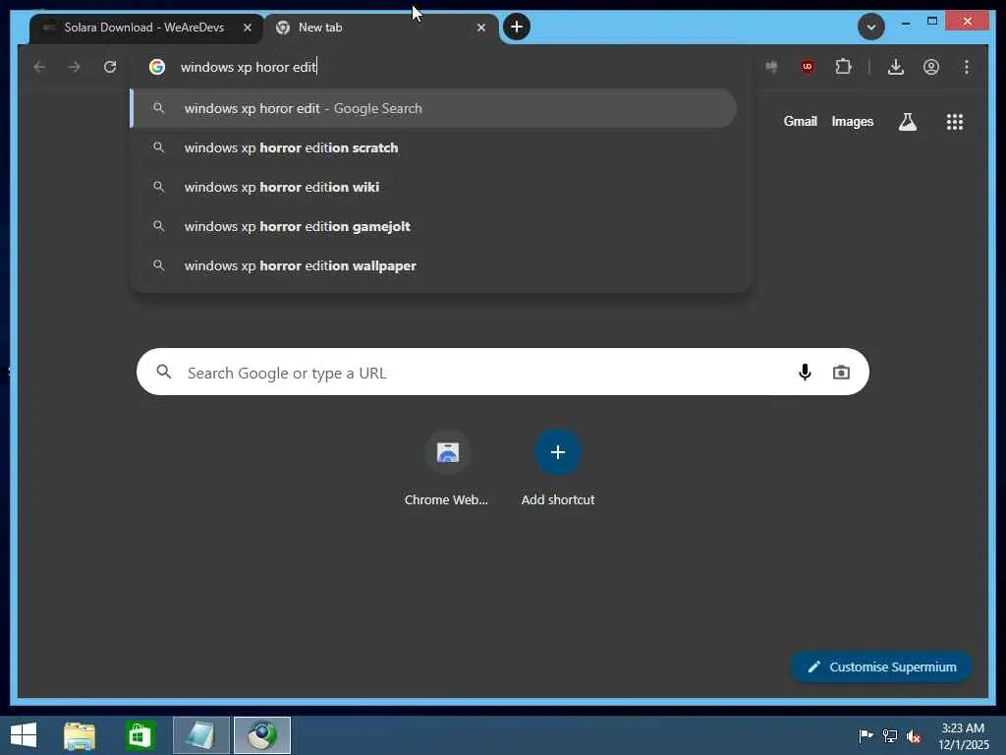
Task: Click the browser forward arrow
Action: [x=75, y=67]
